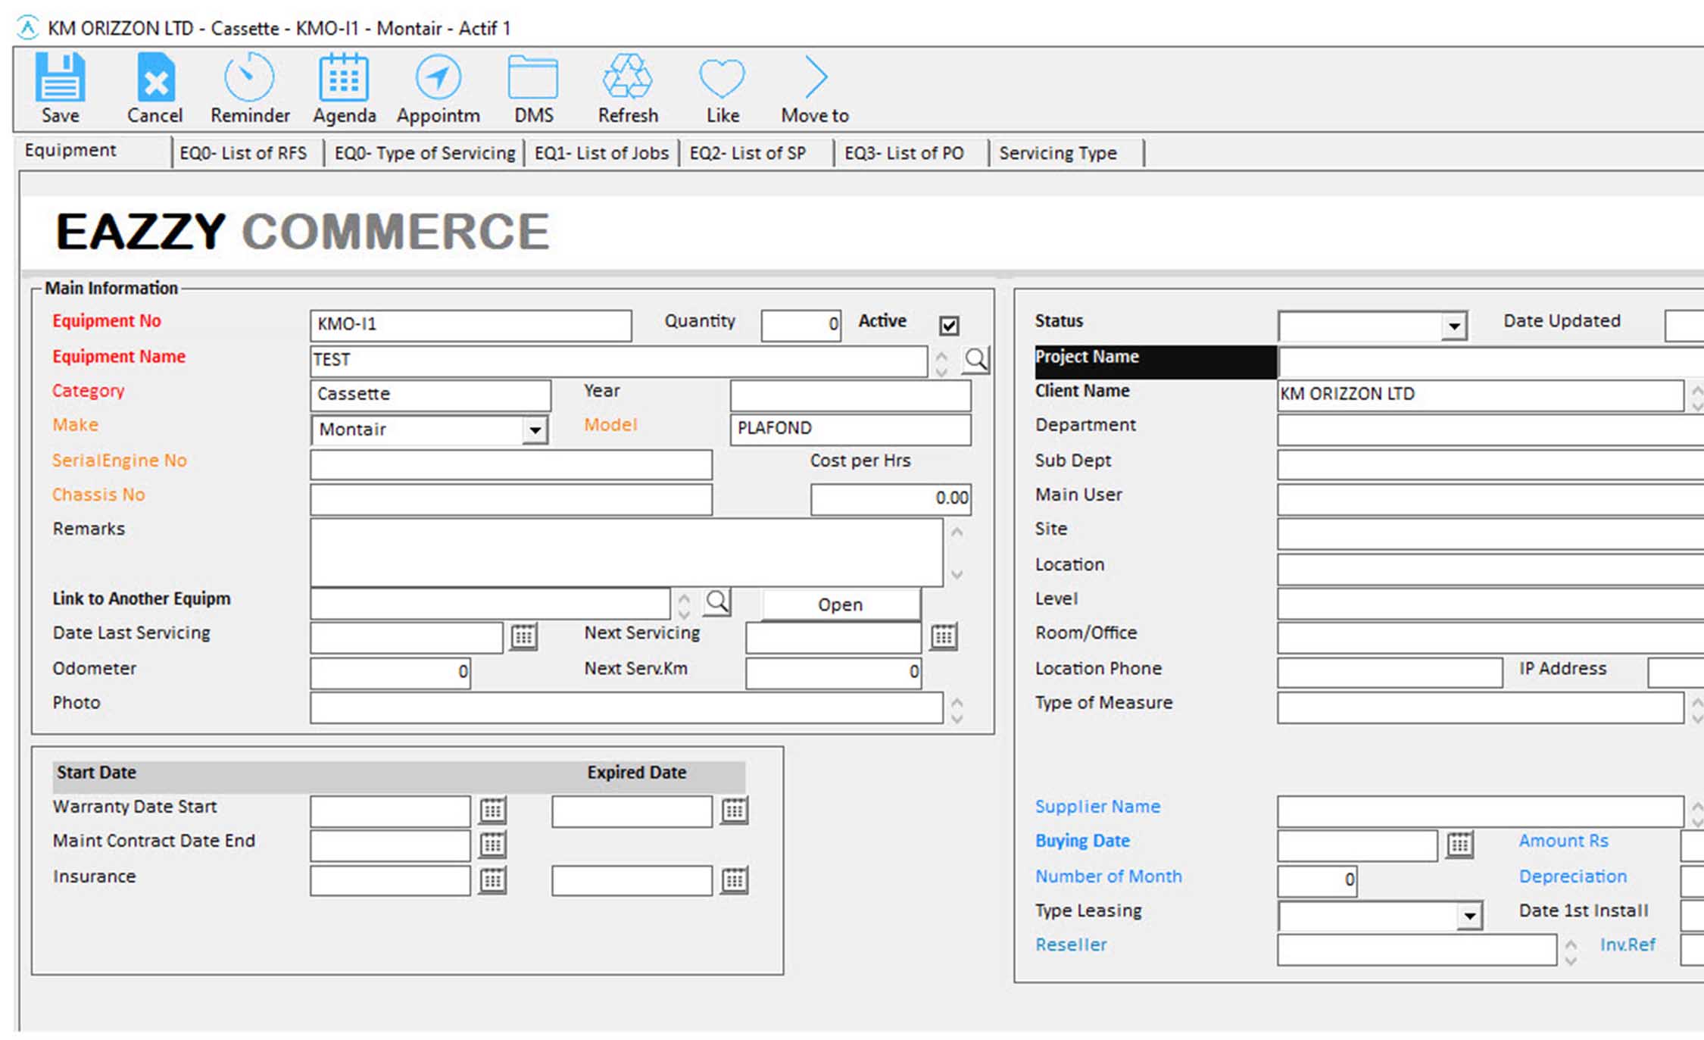Click the Reseller input field

click(1417, 949)
